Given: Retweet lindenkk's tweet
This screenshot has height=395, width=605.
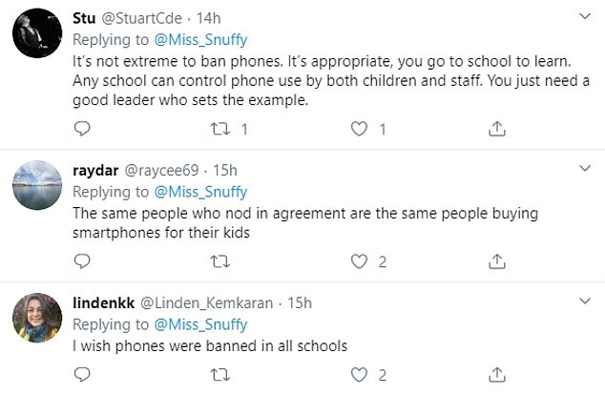Looking at the screenshot, I should pyautogui.click(x=220, y=374).
